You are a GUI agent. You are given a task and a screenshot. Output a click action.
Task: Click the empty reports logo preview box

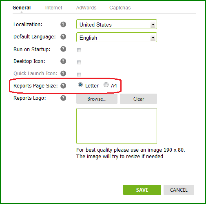(x=117, y=126)
